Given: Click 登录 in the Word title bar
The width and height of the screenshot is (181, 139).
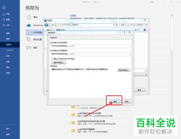Looking at the screenshot, I should (x=152, y=2).
